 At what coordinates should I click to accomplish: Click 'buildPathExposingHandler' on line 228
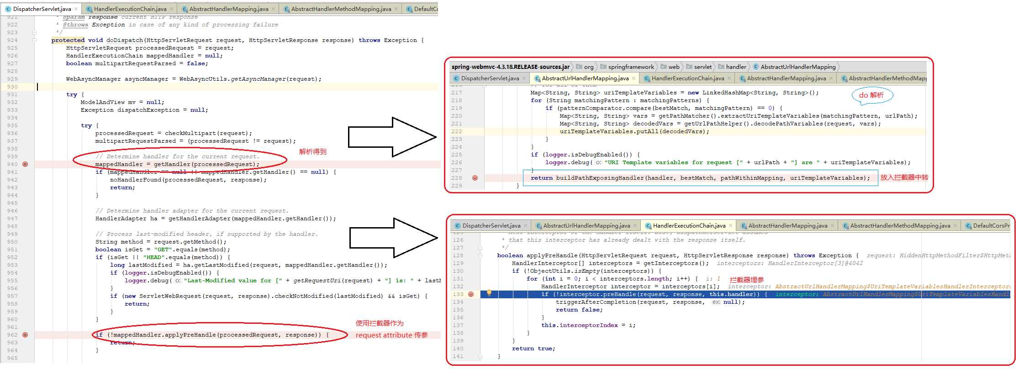(x=600, y=178)
